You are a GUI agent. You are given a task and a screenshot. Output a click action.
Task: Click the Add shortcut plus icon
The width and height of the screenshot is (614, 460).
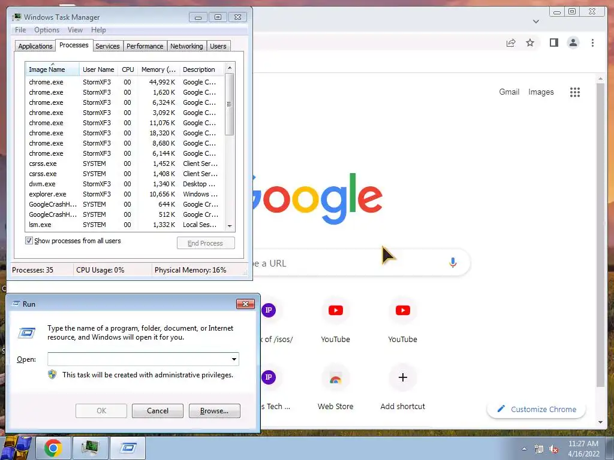pyautogui.click(x=402, y=377)
